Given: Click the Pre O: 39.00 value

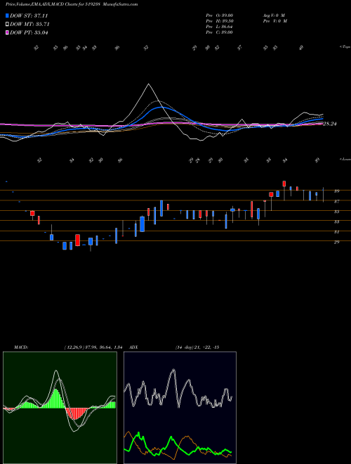Looking at the screenshot, I should (x=219, y=15).
